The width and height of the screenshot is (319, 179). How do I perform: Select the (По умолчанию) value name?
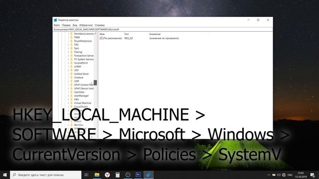tap(113, 38)
